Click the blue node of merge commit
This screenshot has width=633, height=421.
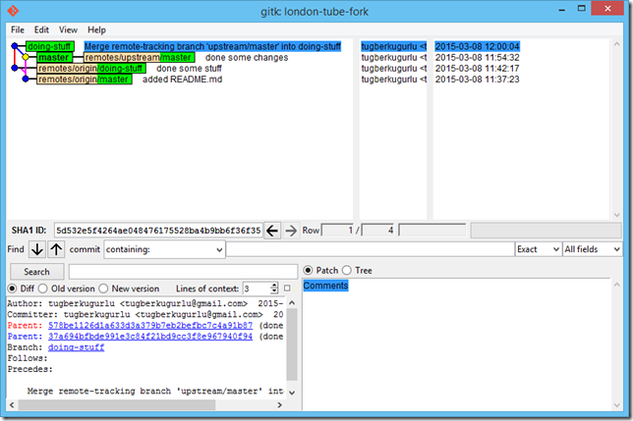[15, 46]
